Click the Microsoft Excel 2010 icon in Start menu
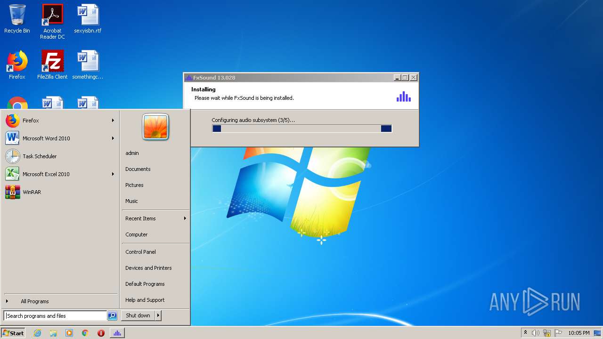The image size is (603, 339). tap(13, 174)
